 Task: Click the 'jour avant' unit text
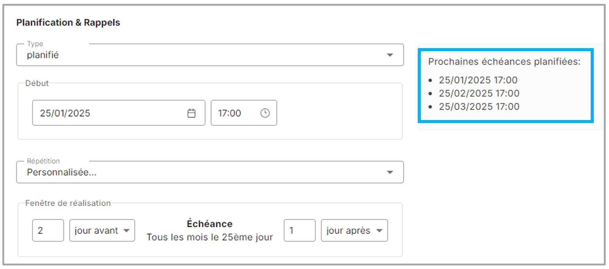click(96, 231)
